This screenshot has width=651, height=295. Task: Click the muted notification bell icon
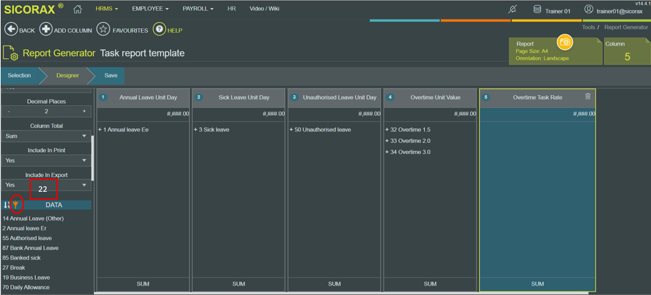pyautogui.click(x=513, y=9)
